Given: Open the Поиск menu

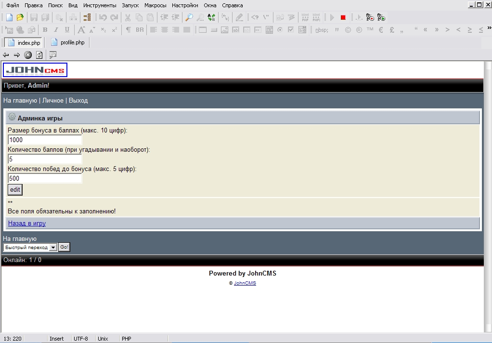Looking at the screenshot, I should click(x=55, y=5).
